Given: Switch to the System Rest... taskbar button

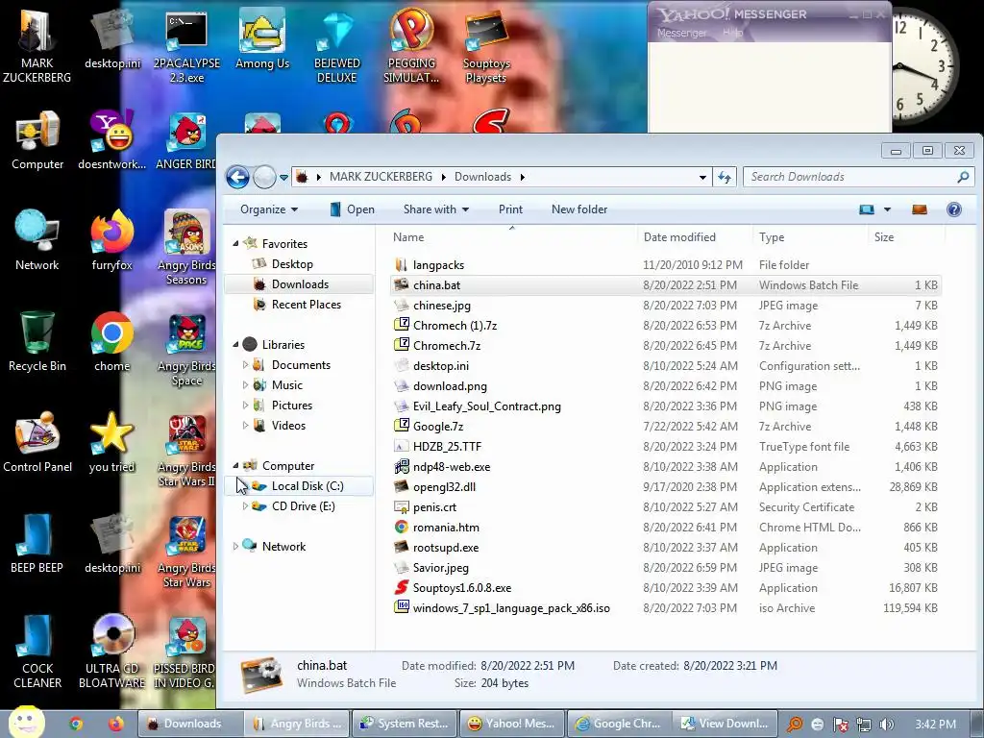Looking at the screenshot, I should point(404,724).
